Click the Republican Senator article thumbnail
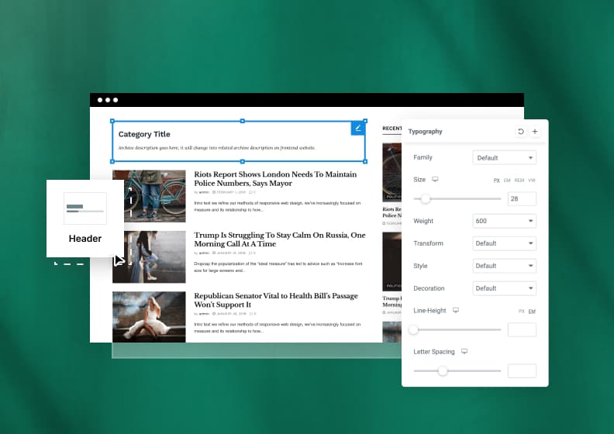Image resolution: width=614 pixels, height=434 pixels. click(149, 316)
